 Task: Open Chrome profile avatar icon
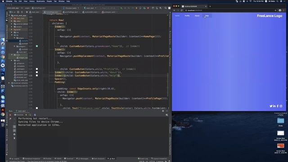pyautogui.click(x=280, y=10)
